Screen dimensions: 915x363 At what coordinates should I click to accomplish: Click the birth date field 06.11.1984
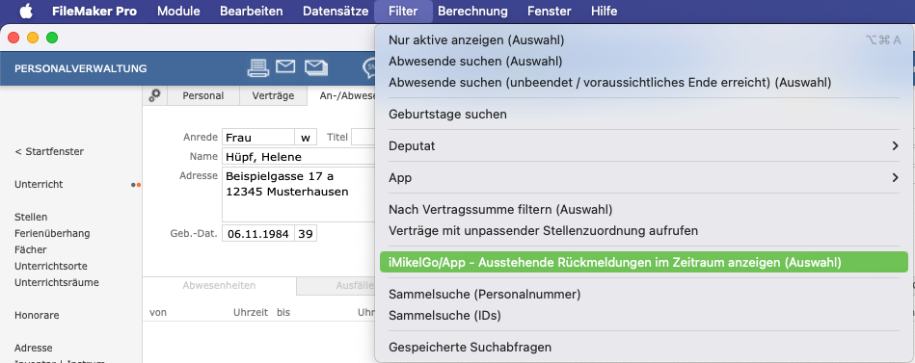coord(258,234)
